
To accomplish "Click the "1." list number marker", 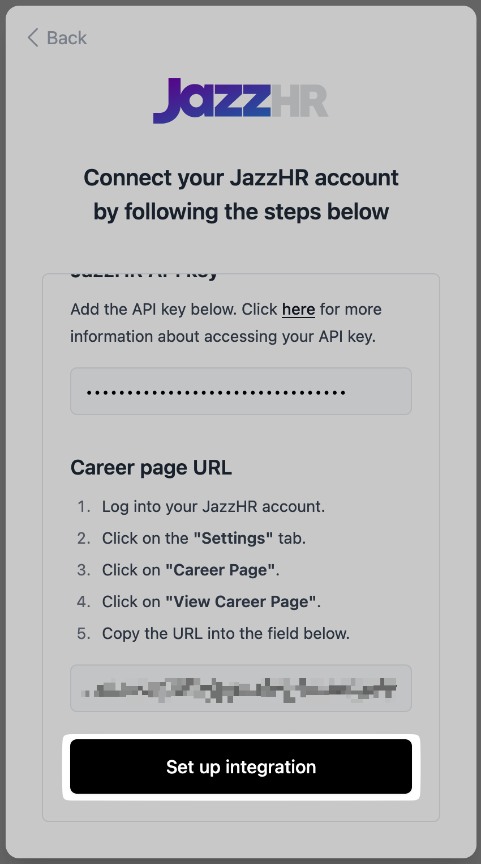I will (84, 506).
